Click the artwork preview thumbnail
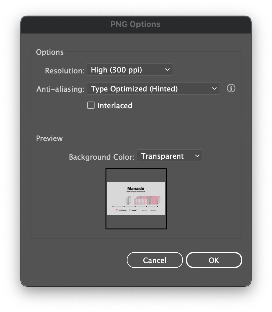Viewport: 272px width, 312px height. click(136, 199)
